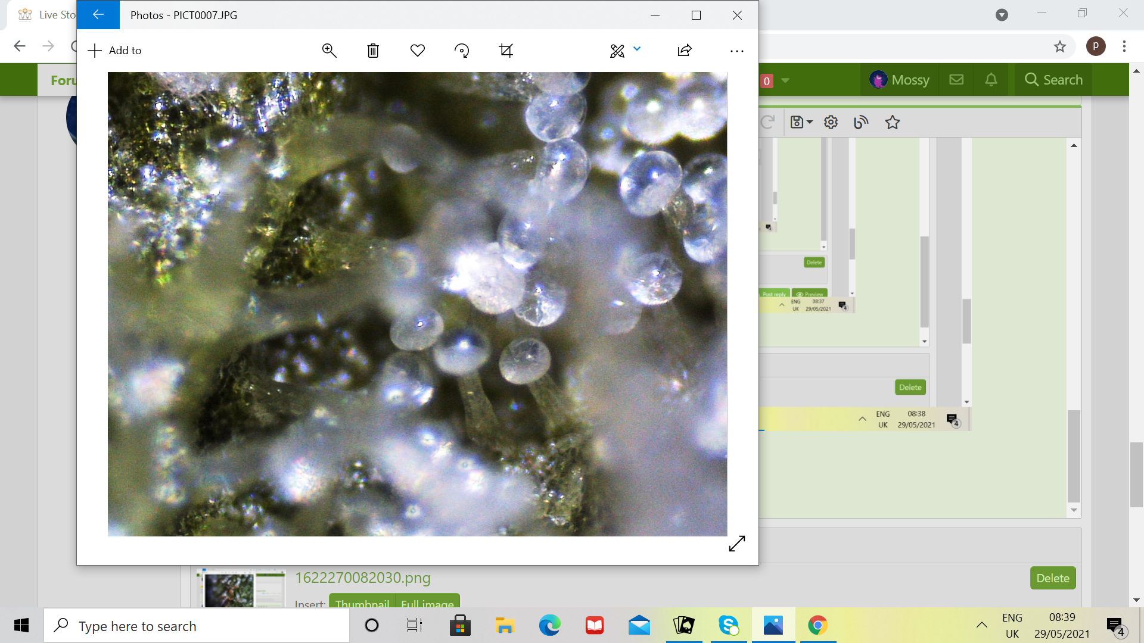This screenshot has width=1144, height=643.
Task: Open Cortana circle icon on taskbar
Action: [x=372, y=626]
